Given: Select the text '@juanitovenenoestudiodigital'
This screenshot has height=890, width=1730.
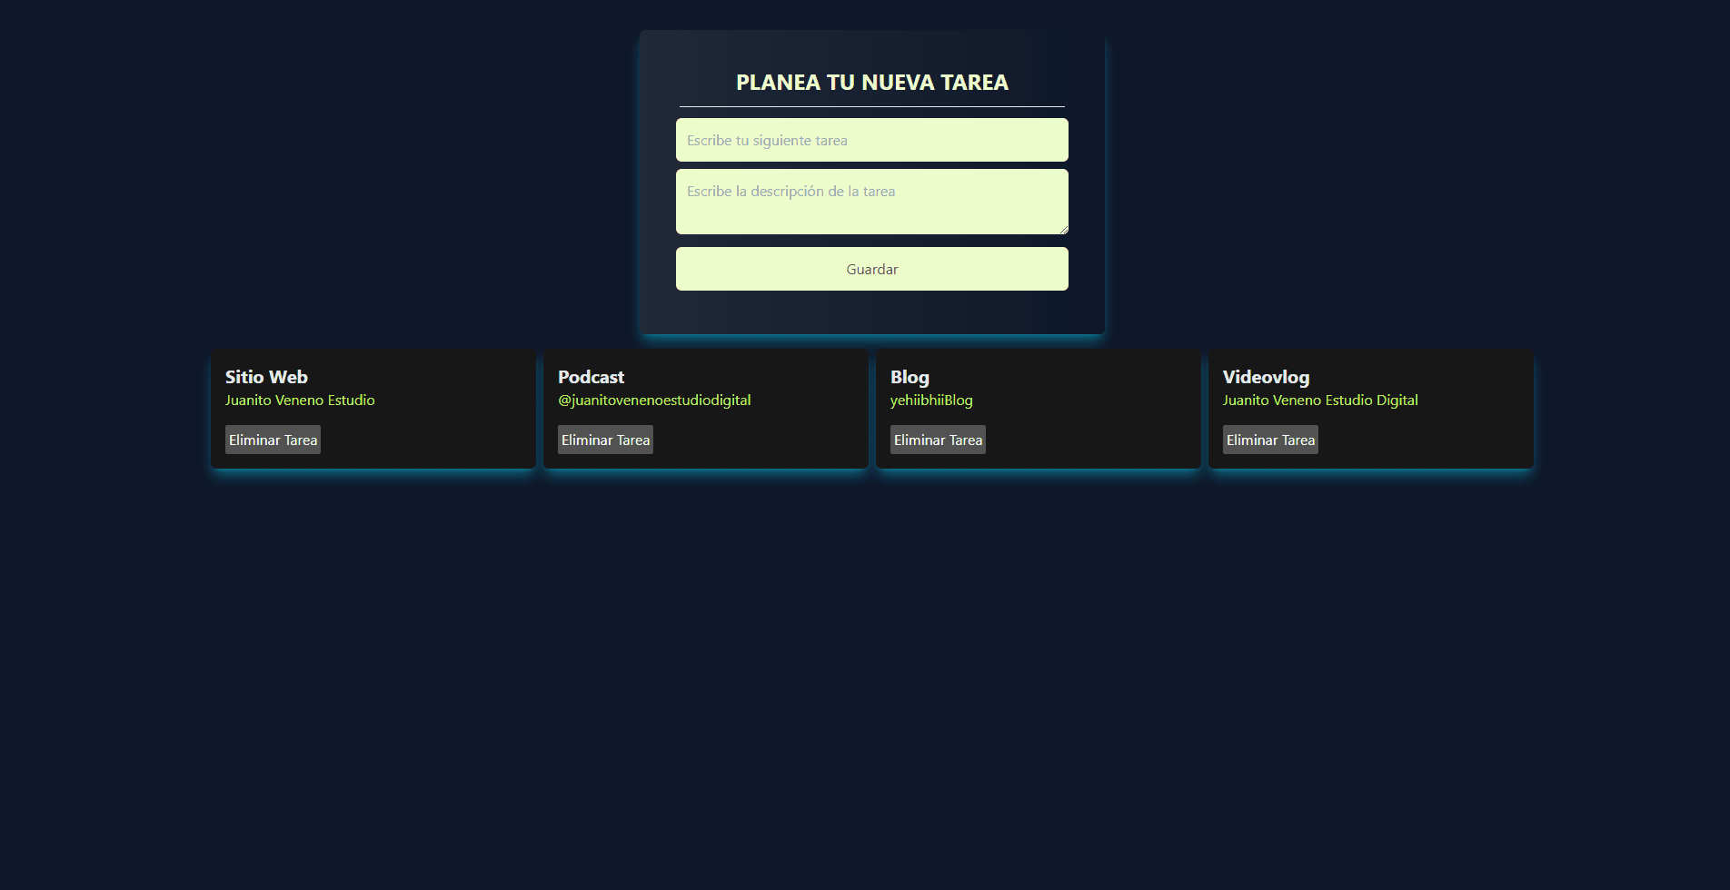Looking at the screenshot, I should tap(654, 400).
